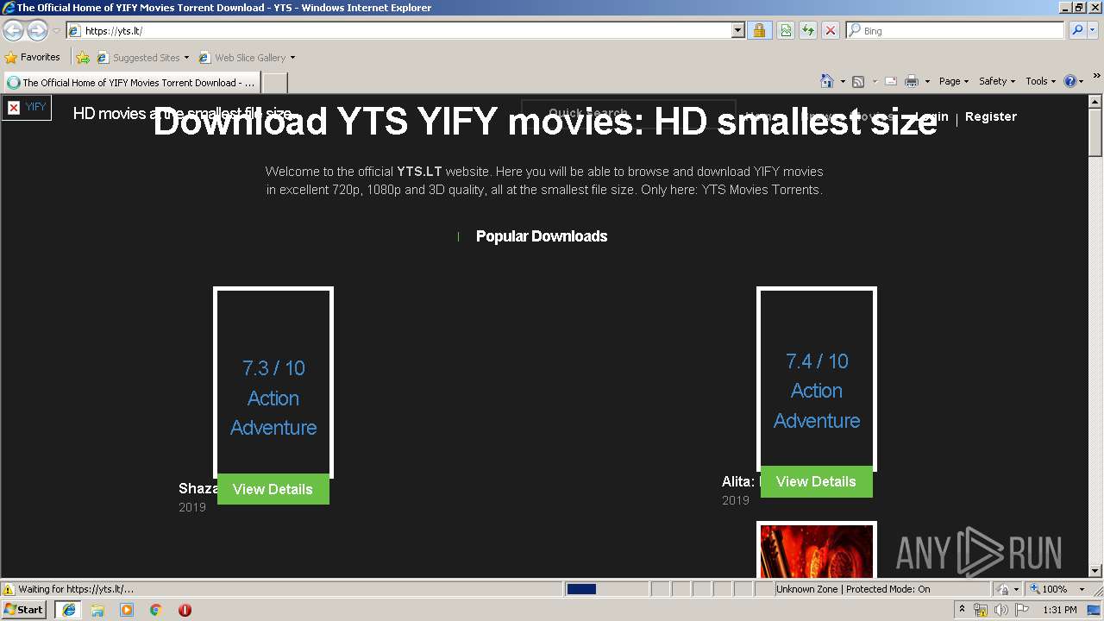Click the red movie poster thumbnail
1104x621 pixels.
[817, 550]
